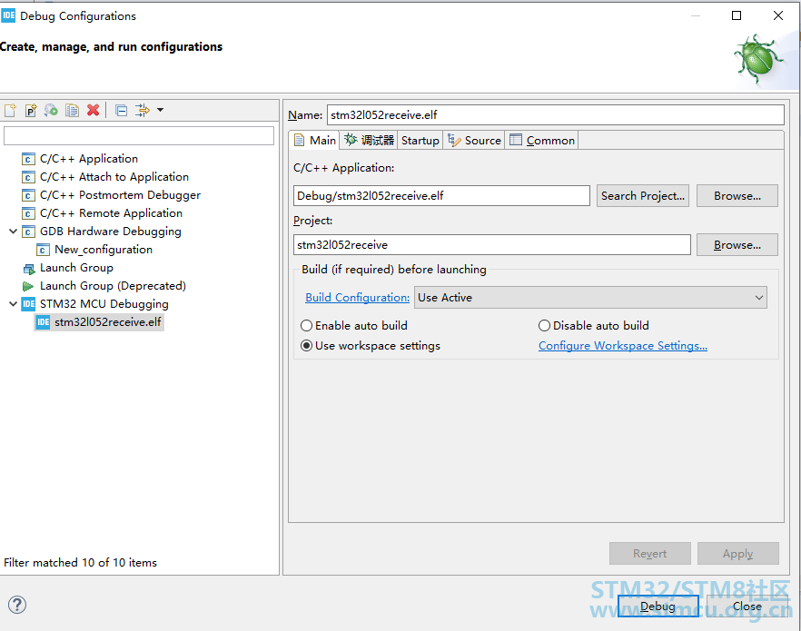Click the filter text box above the tree
The width and height of the screenshot is (801, 631).
pos(139,136)
